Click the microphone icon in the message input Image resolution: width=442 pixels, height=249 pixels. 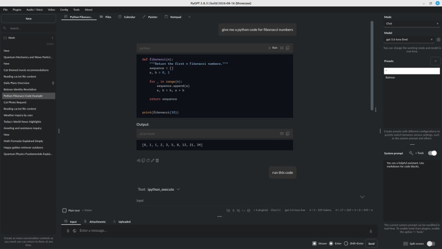[371, 231]
